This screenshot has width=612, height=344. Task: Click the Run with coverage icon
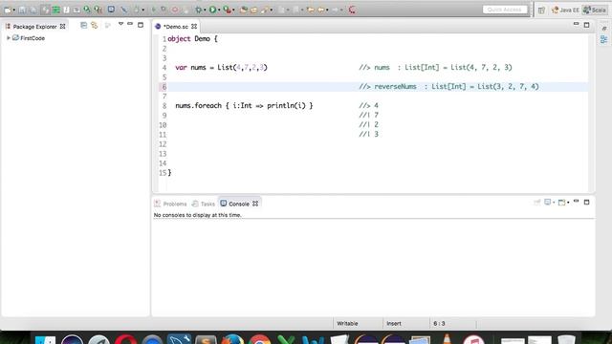227,10
